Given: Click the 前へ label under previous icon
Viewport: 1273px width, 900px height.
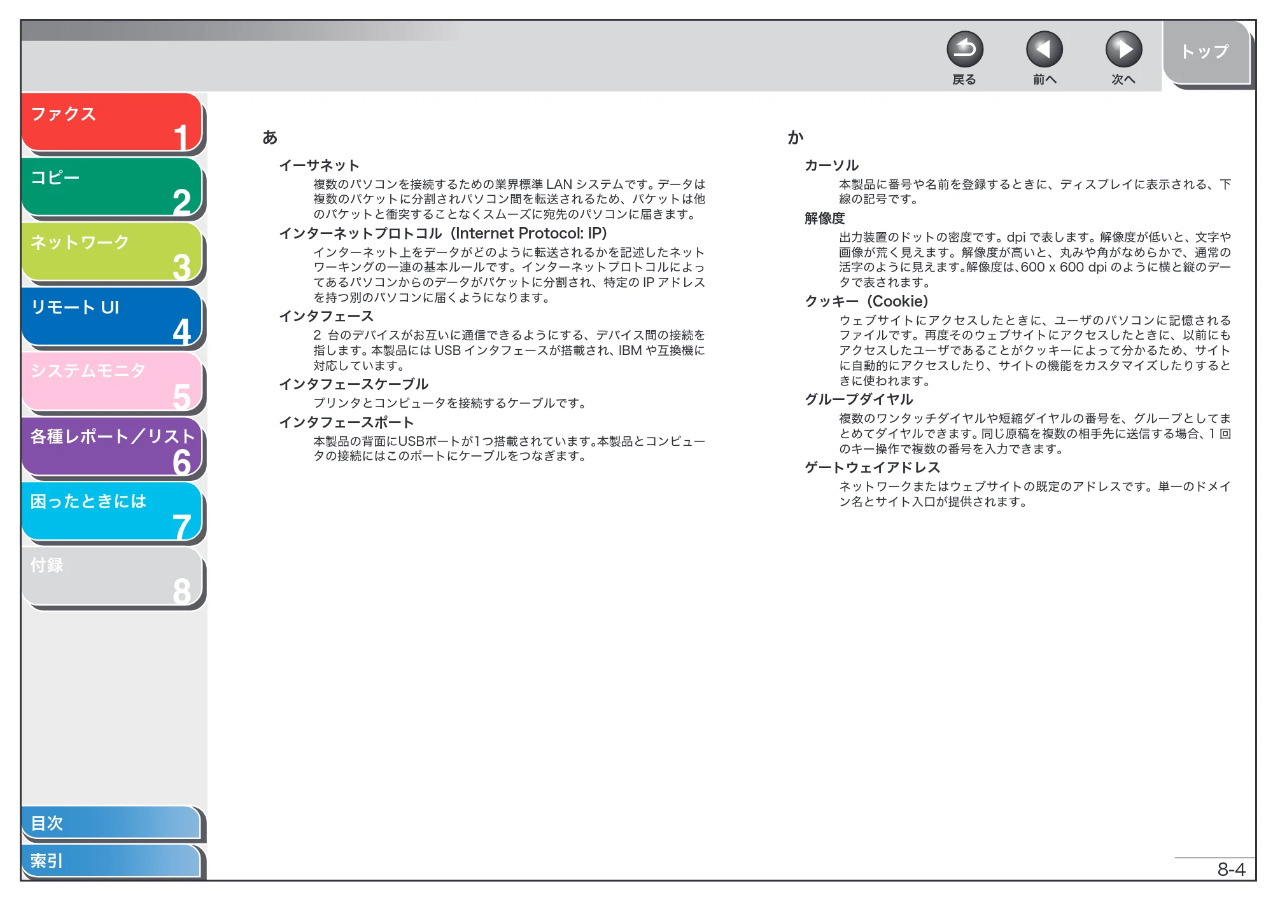Looking at the screenshot, I should click(x=1044, y=80).
